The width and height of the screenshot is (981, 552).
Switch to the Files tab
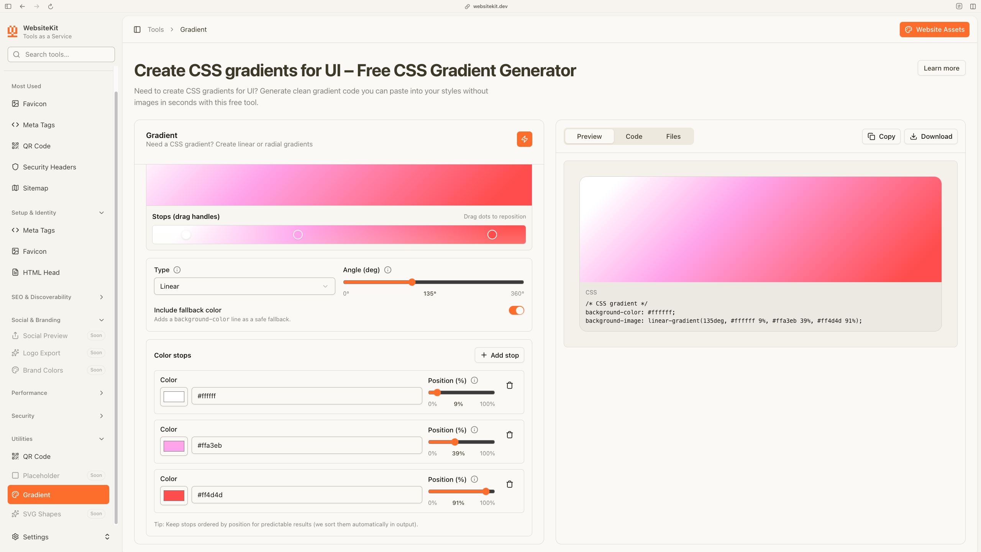[673, 136]
